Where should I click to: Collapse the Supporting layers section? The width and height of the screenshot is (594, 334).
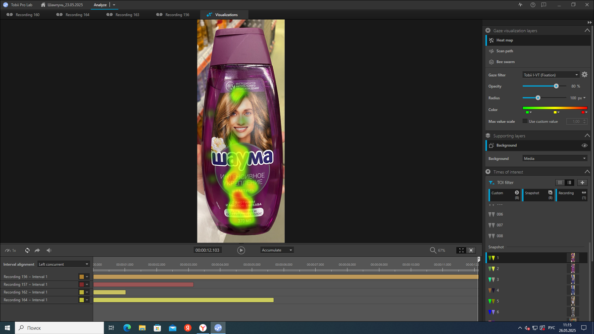point(587,136)
